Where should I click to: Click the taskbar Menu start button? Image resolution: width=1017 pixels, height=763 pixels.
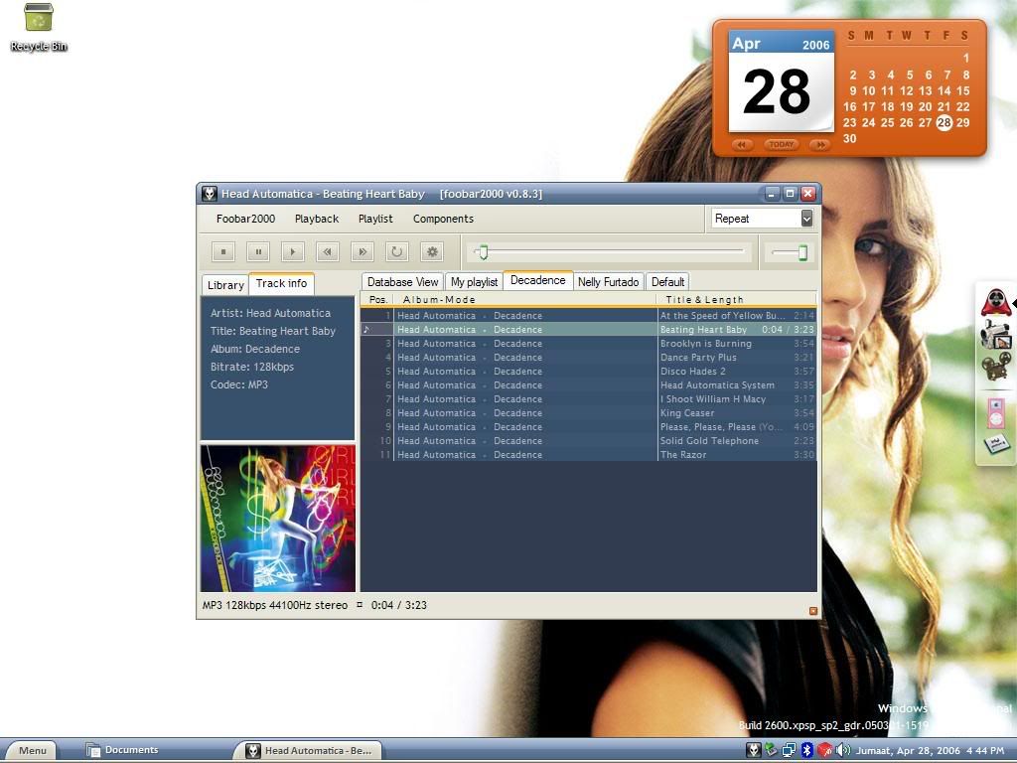tap(32, 750)
